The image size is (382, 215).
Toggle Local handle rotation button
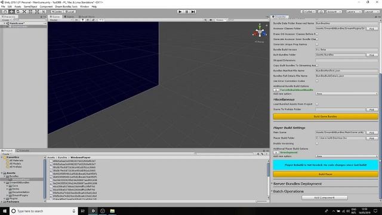(x=70, y=12)
